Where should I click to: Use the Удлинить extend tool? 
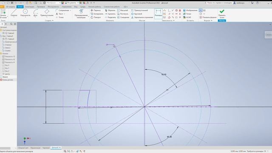click(110, 14)
